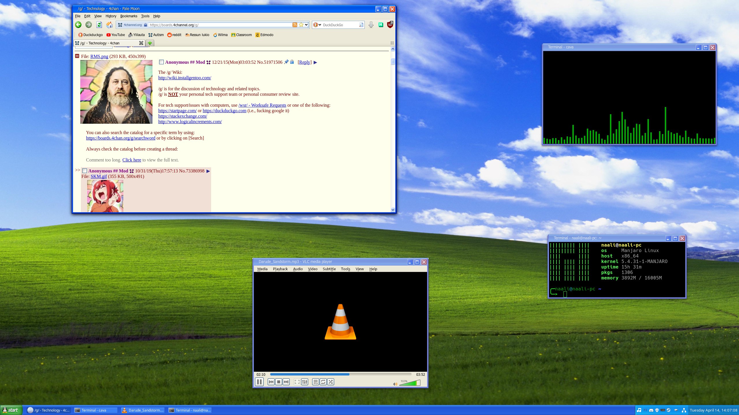Open VLC extended settings equalizer icon
This screenshot has width=739, height=415.
[x=305, y=382]
